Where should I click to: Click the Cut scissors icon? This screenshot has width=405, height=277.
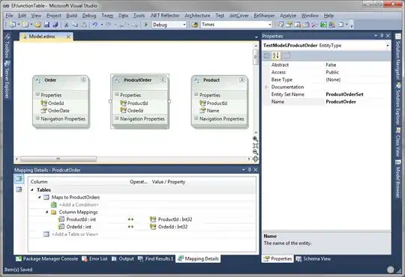(x=67, y=25)
